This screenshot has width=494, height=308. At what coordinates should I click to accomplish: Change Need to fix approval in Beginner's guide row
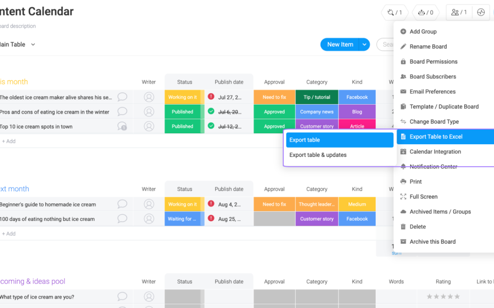point(274,204)
